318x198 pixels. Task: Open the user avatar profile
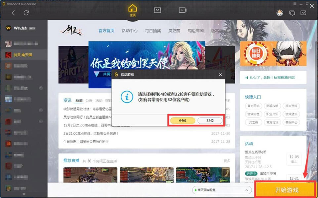click(x=280, y=13)
